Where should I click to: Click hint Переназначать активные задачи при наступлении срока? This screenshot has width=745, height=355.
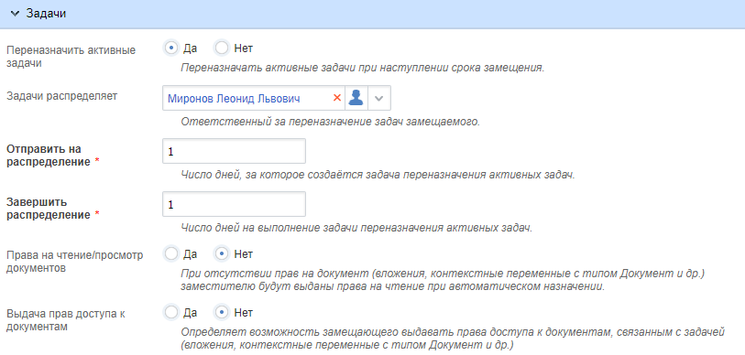coord(363,68)
